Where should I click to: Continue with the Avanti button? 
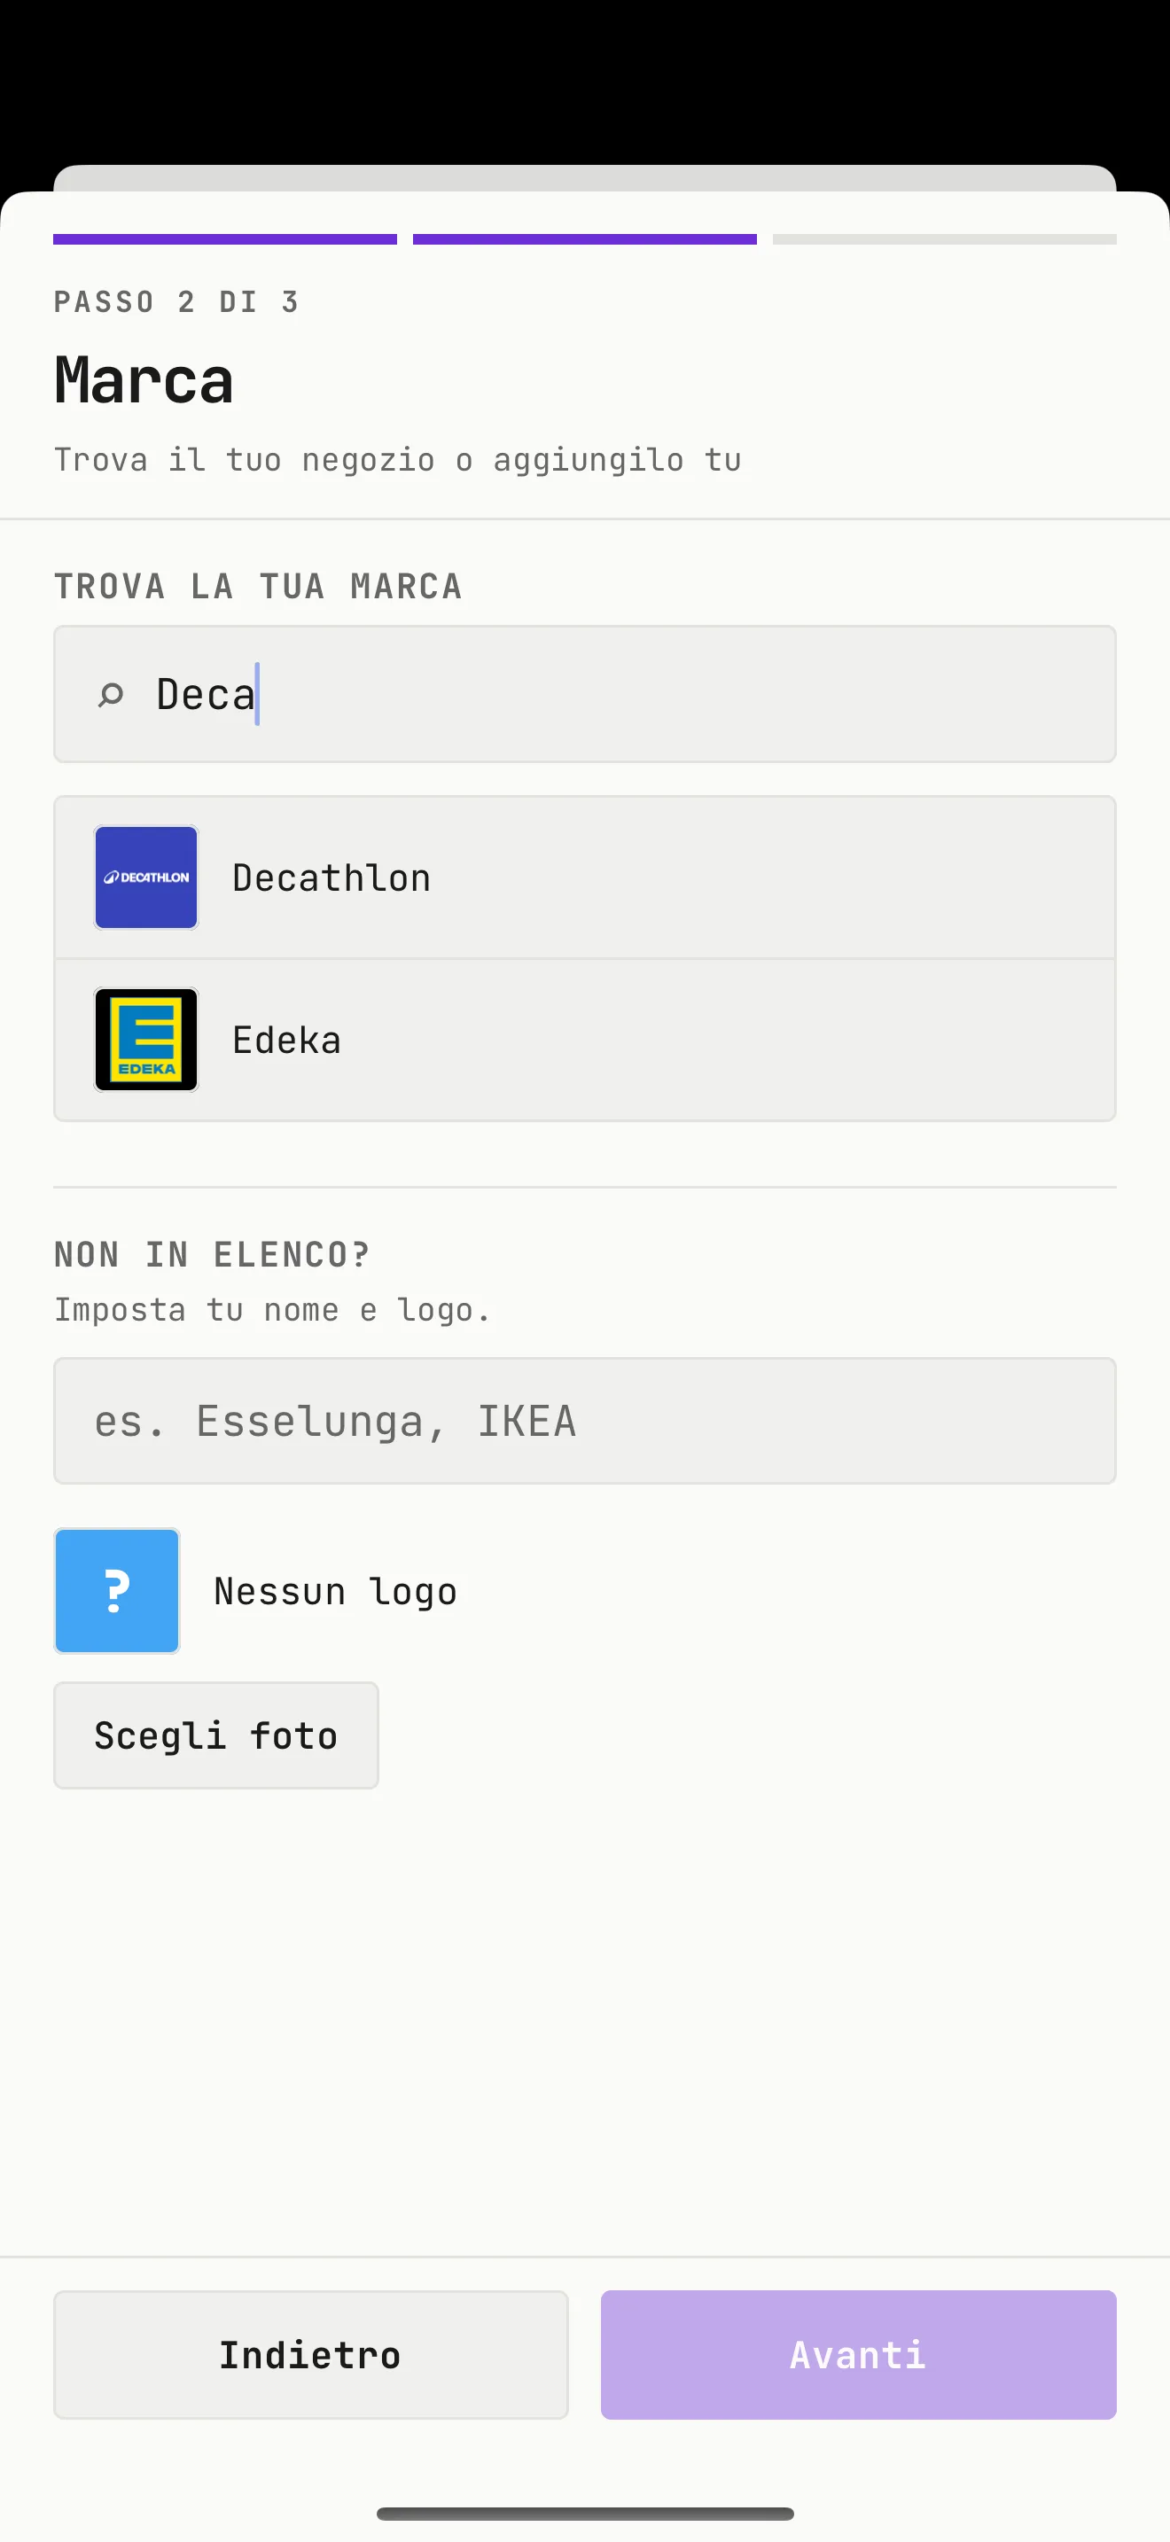pyautogui.click(x=858, y=2354)
